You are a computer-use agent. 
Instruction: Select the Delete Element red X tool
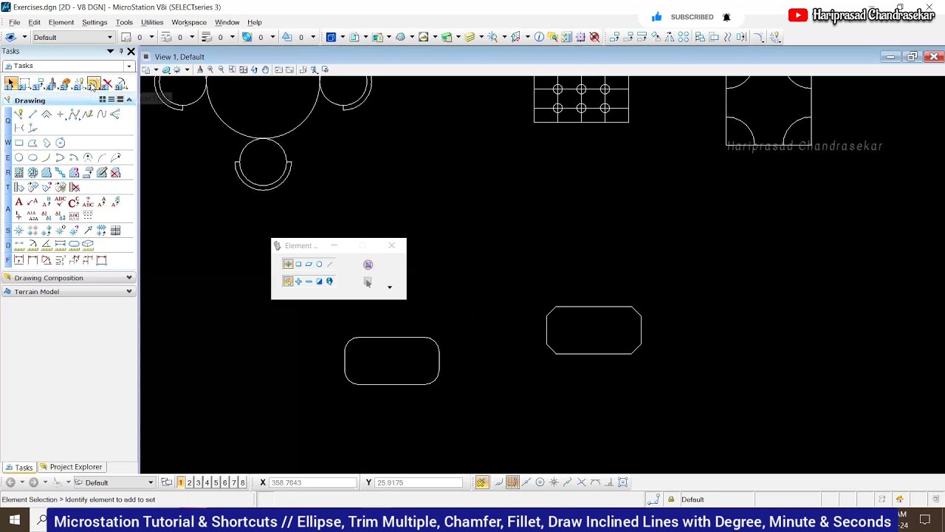tap(108, 83)
